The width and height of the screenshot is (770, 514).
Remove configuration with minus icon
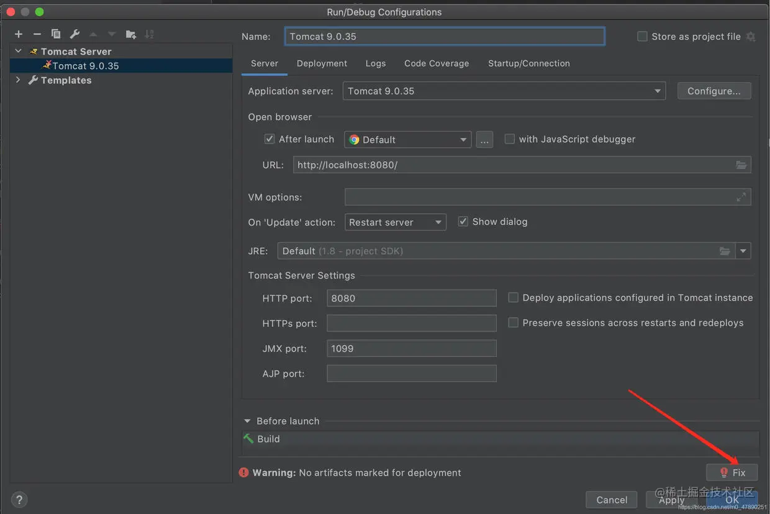pyautogui.click(x=37, y=34)
